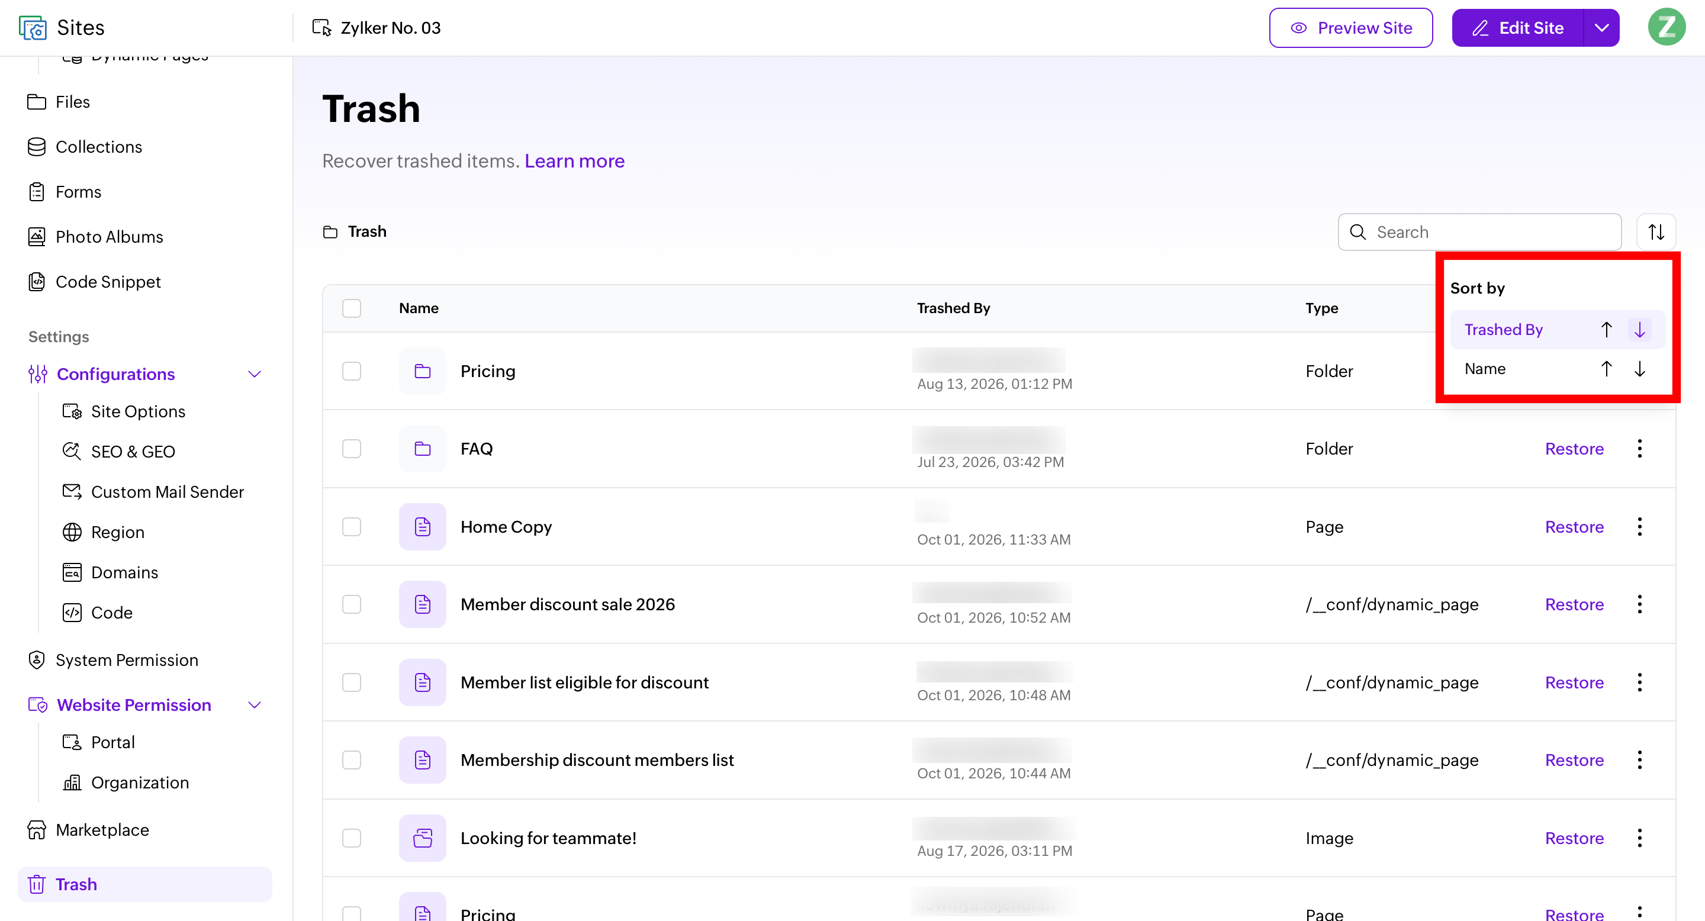1705x921 pixels.
Task: Open the Edit Site dropdown arrow
Action: 1601,28
